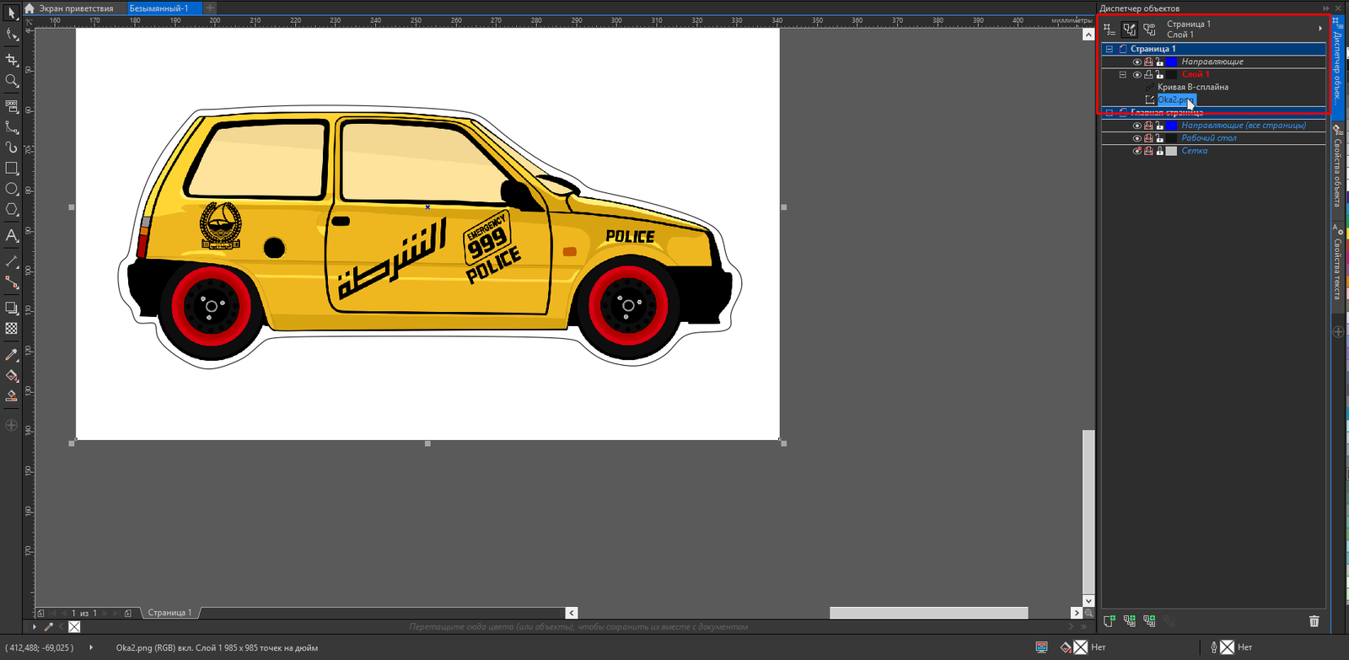
Task: Select the Zoom magnifier tool
Action: (12, 81)
